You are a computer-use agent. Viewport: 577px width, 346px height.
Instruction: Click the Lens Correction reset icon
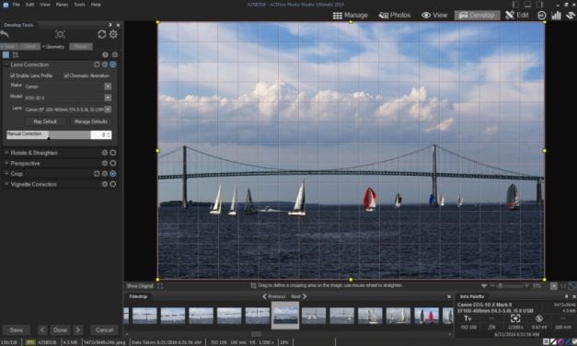(x=97, y=64)
